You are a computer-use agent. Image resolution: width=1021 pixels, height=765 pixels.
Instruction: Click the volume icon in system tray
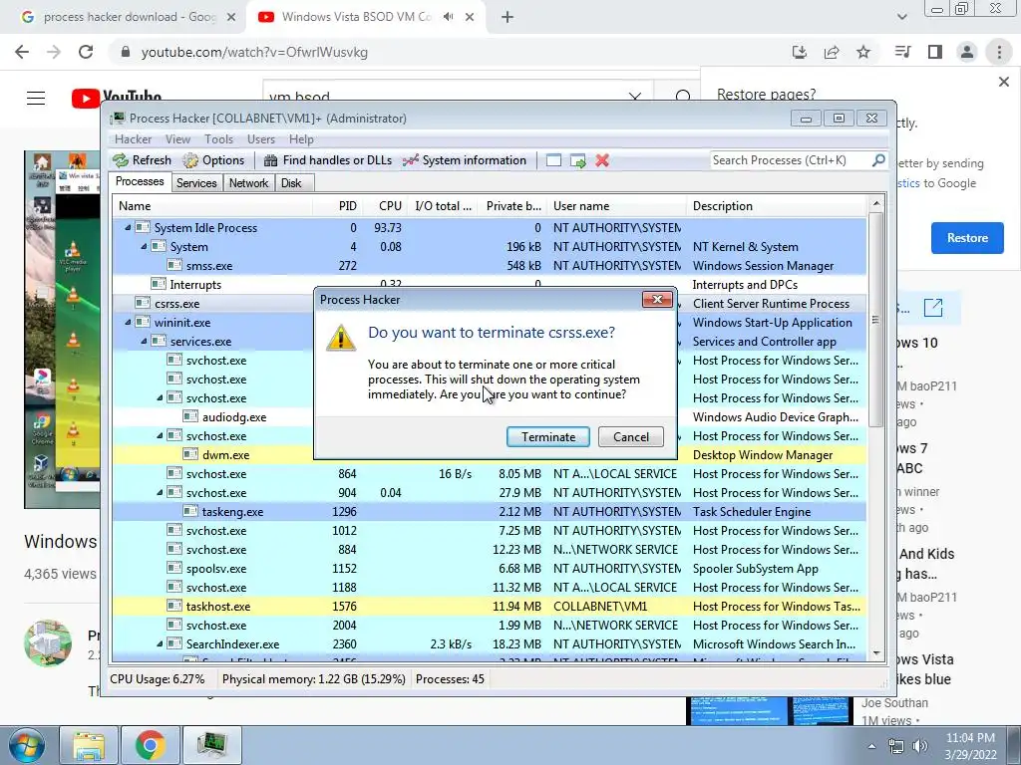[920, 747]
